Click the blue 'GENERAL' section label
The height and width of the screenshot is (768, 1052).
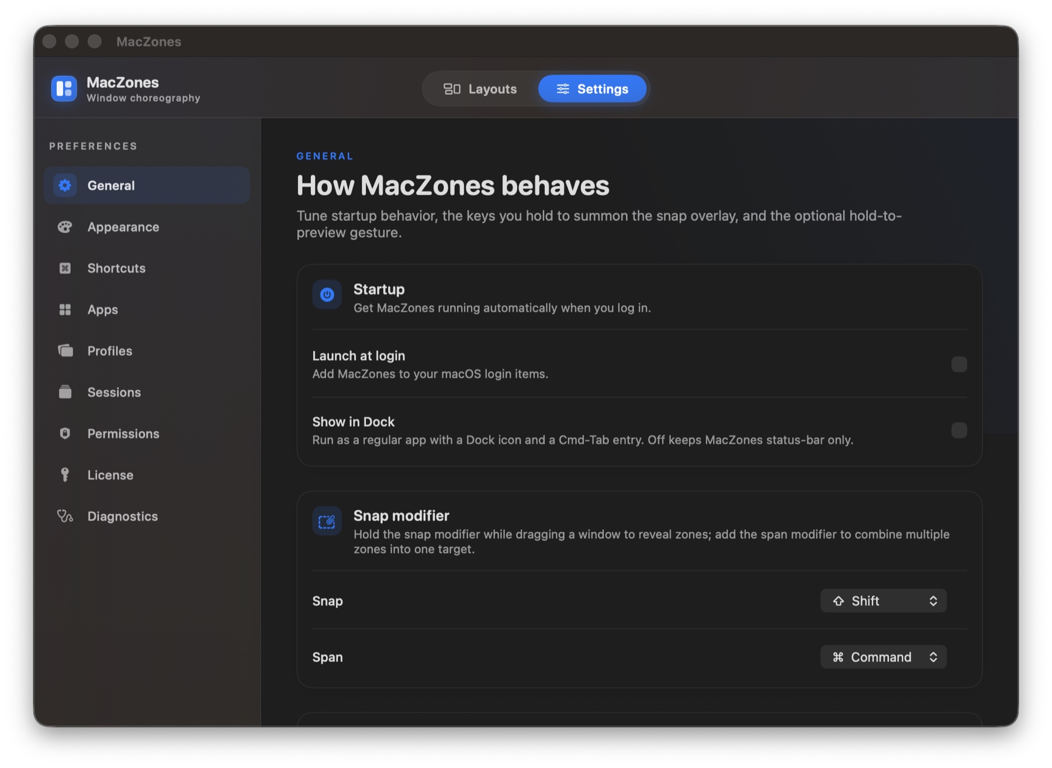(x=325, y=156)
